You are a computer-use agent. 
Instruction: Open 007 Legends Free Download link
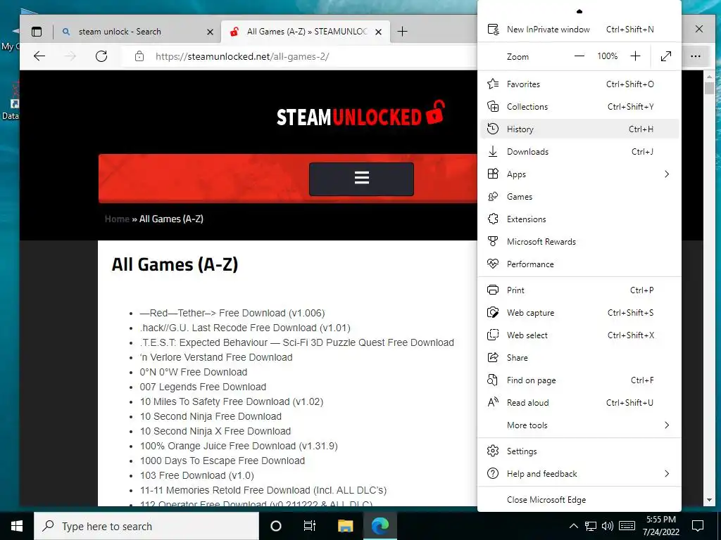click(x=203, y=387)
